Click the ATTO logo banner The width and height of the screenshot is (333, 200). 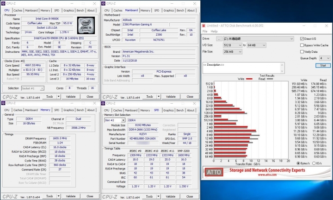214,172
